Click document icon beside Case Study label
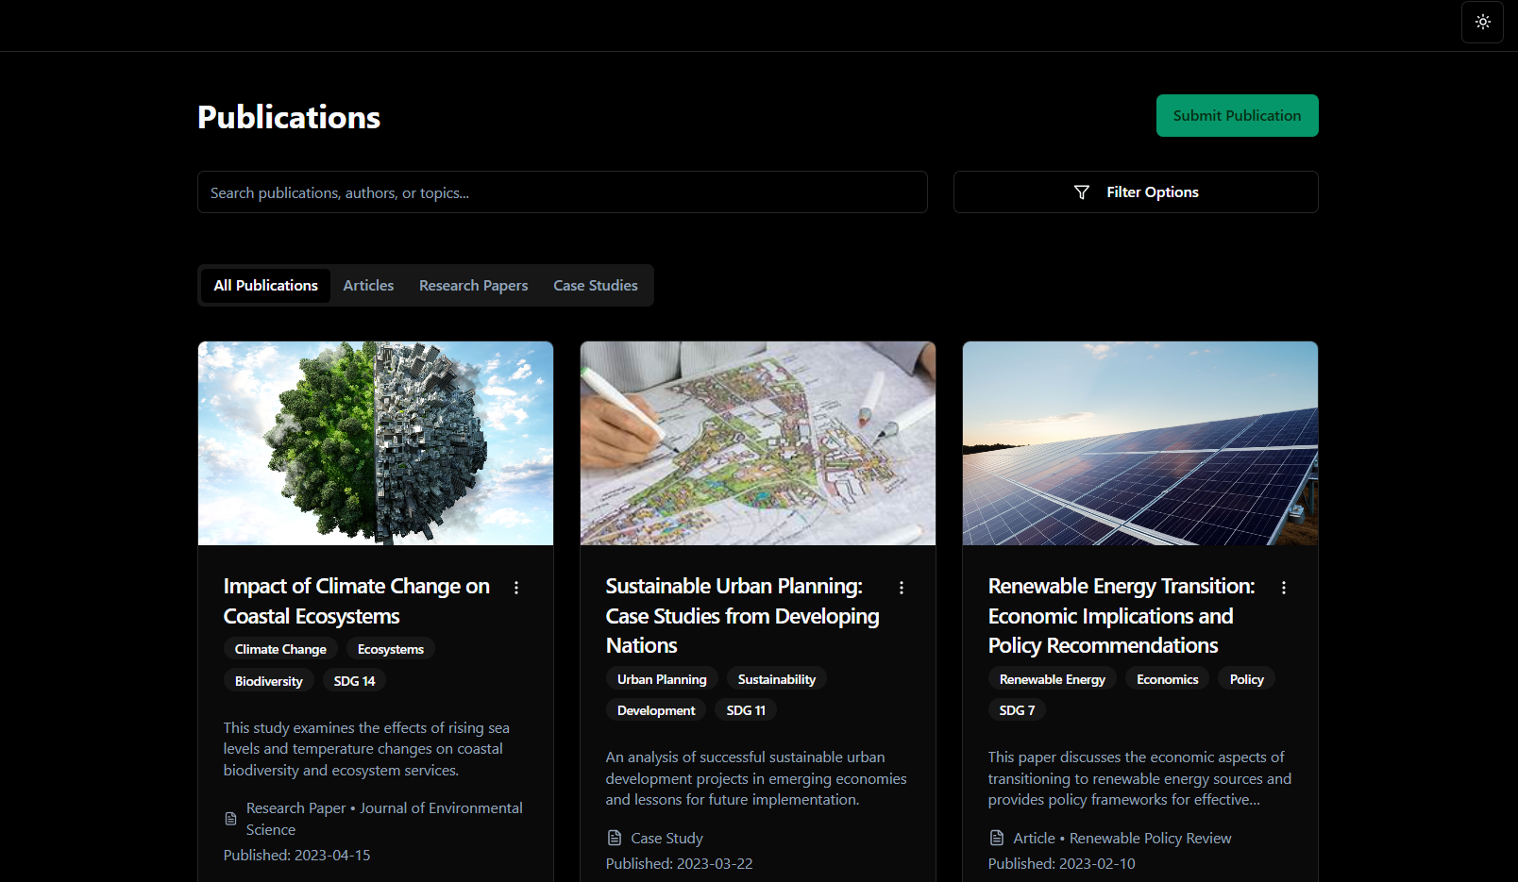Viewport: 1518px width, 882px height. 615,838
